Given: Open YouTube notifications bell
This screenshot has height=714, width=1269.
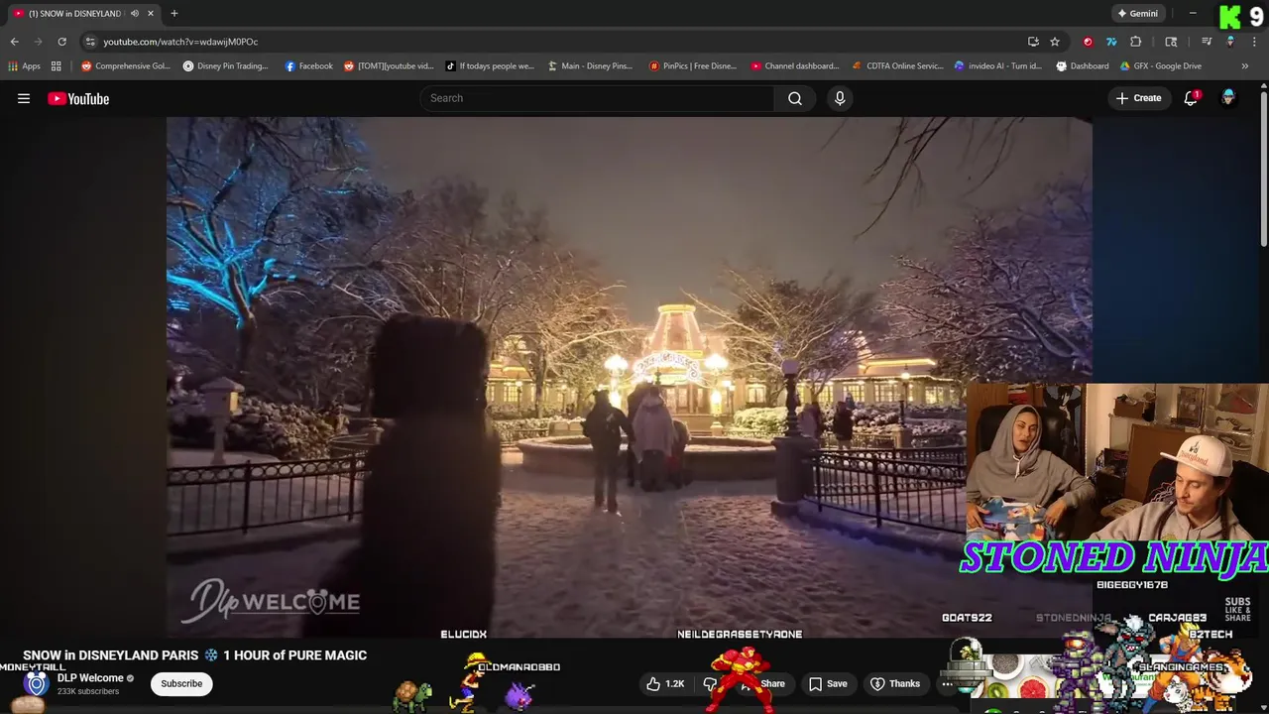Looking at the screenshot, I should [1191, 98].
